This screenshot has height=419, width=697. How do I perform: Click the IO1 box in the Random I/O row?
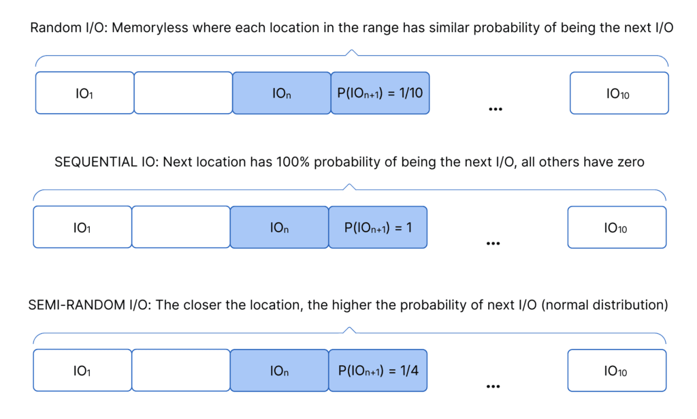(84, 93)
